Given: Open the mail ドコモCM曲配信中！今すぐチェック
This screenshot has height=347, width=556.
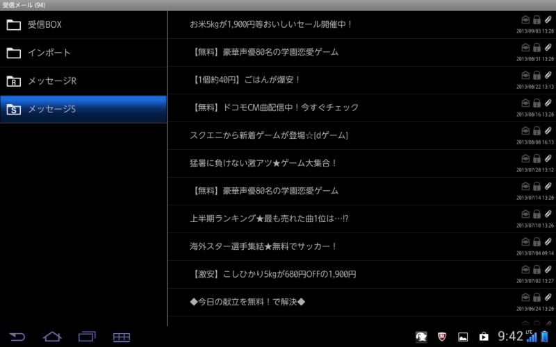Looking at the screenshot, I should [x=361, y=108].
